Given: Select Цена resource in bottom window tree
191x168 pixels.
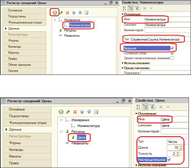Looking at the screenshot, I should [x=81, y=137].
